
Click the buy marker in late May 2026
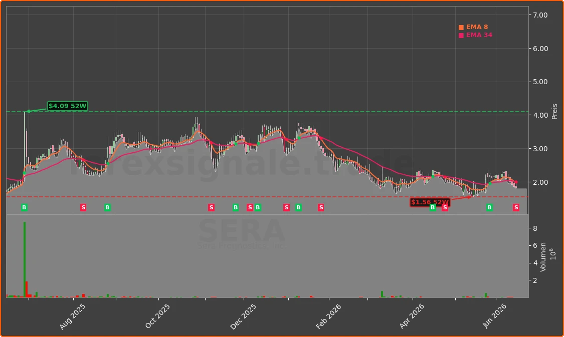(x=489, y=207)
